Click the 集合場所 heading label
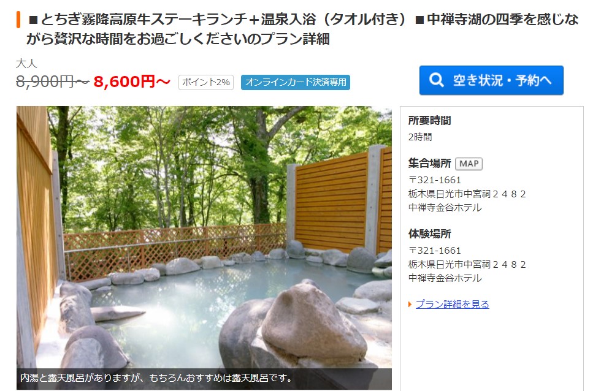Screen dimensions: 601x391 pyautogui.click(x=429, y=163)
